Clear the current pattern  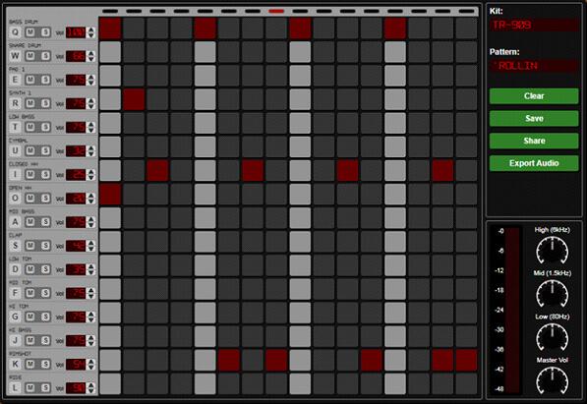pos(534,96)
